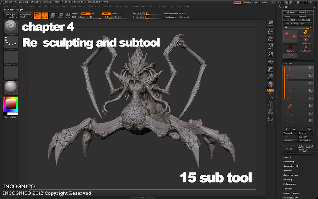Hide the first subtool via its eye icon
This screenshot has height=199, width=318.
[x=310, y=68]
